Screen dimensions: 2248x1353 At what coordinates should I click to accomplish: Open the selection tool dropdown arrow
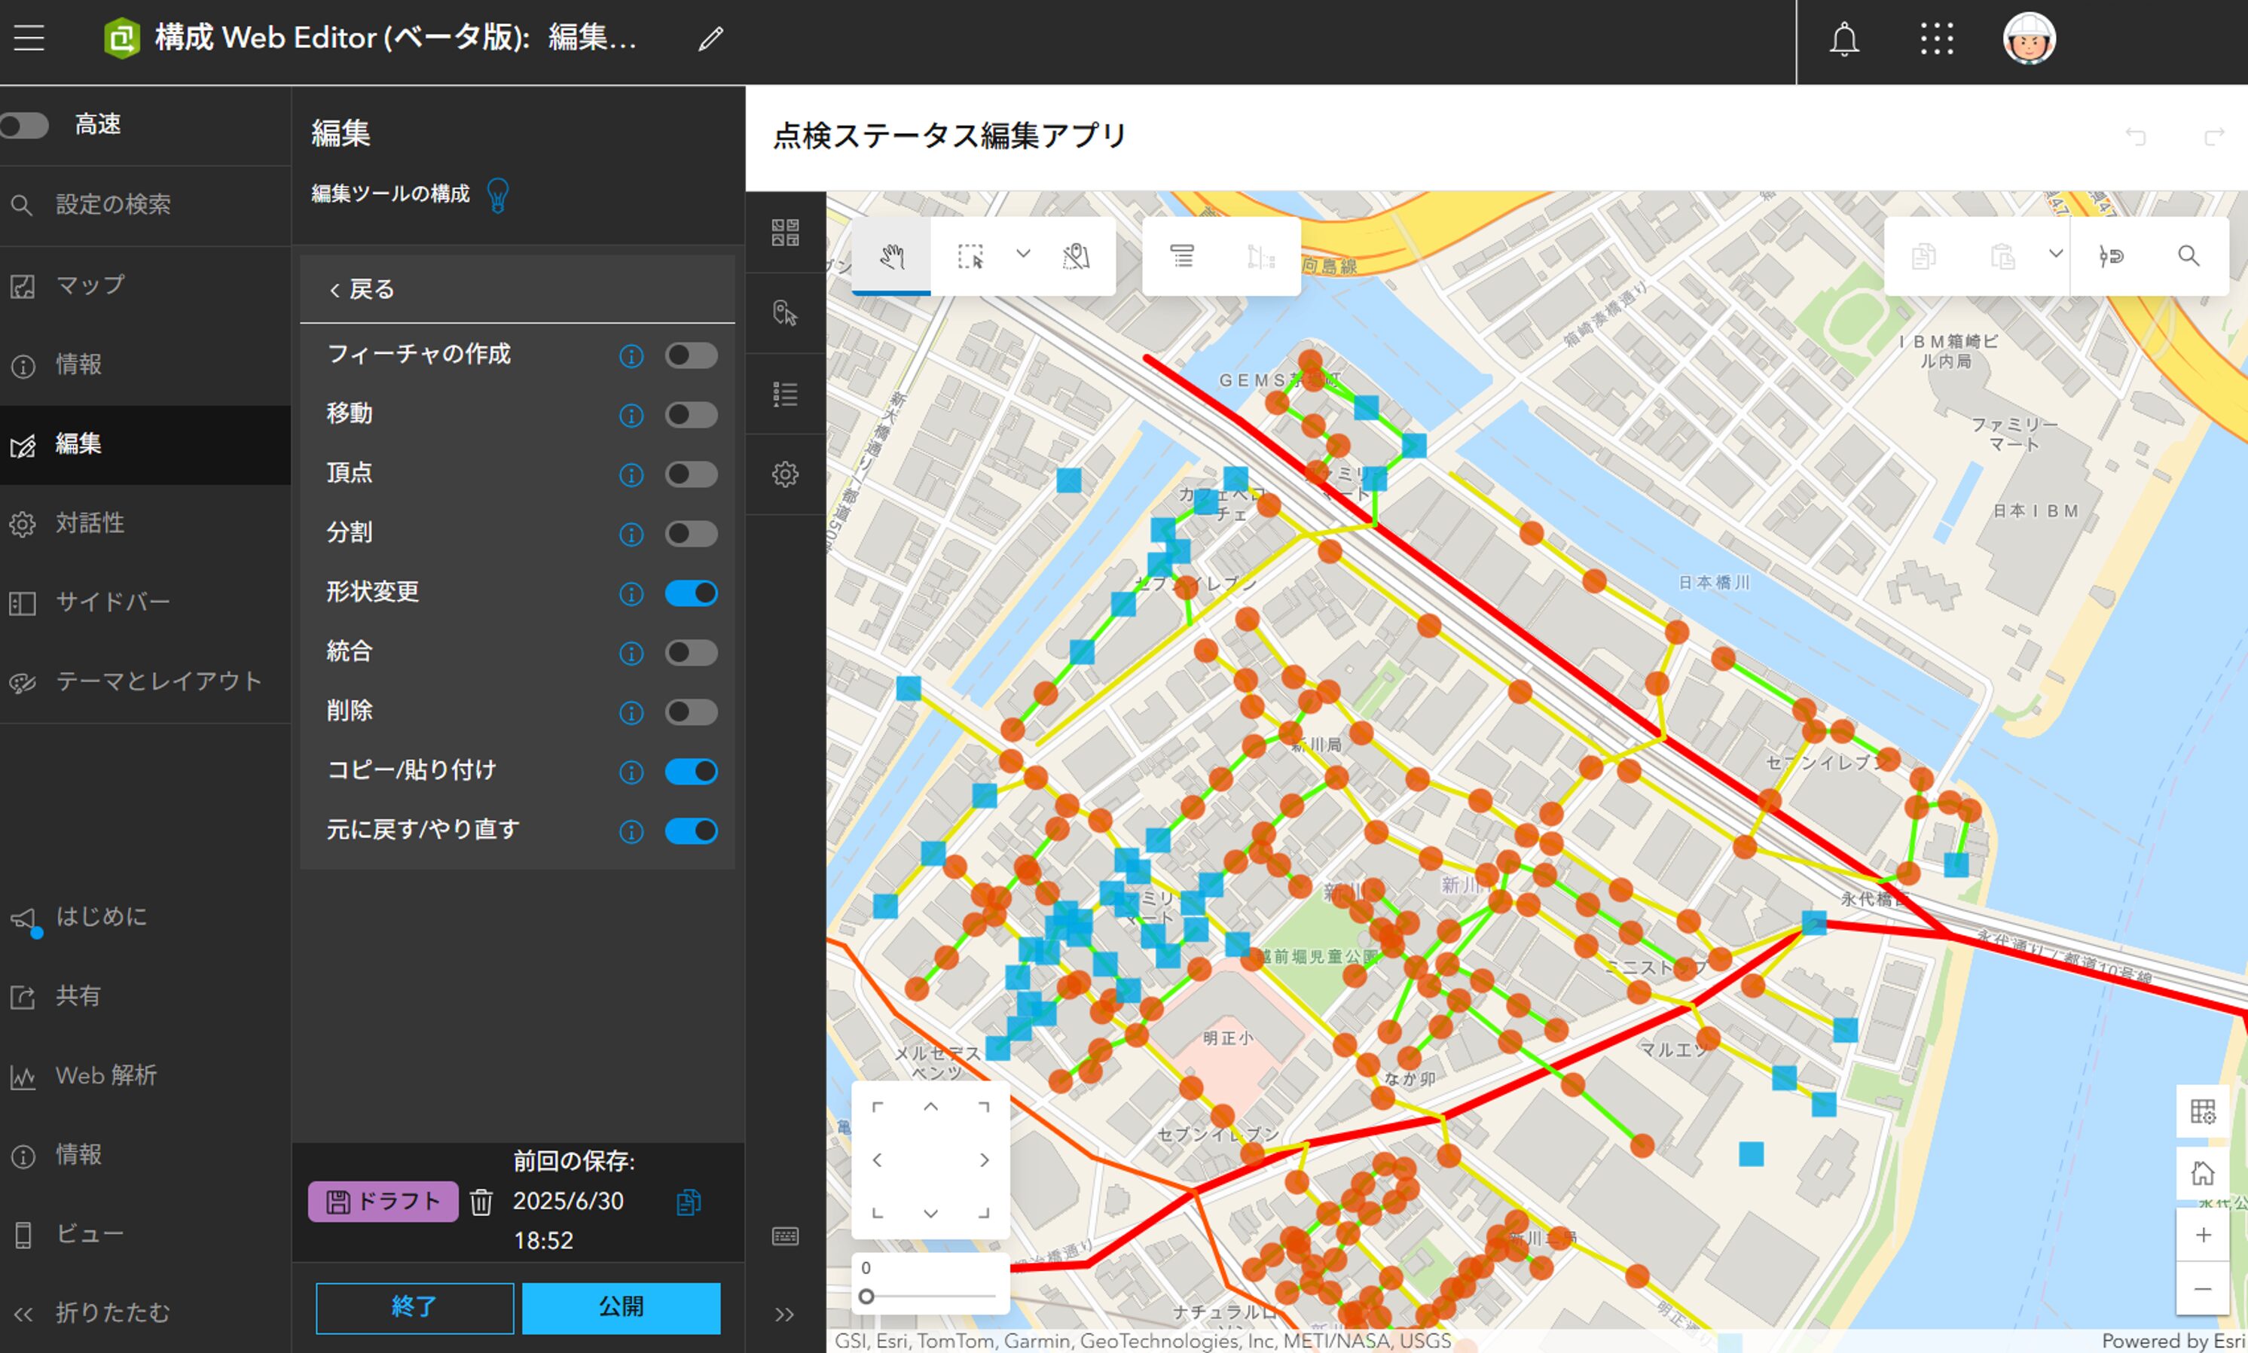click(1023, 254)
